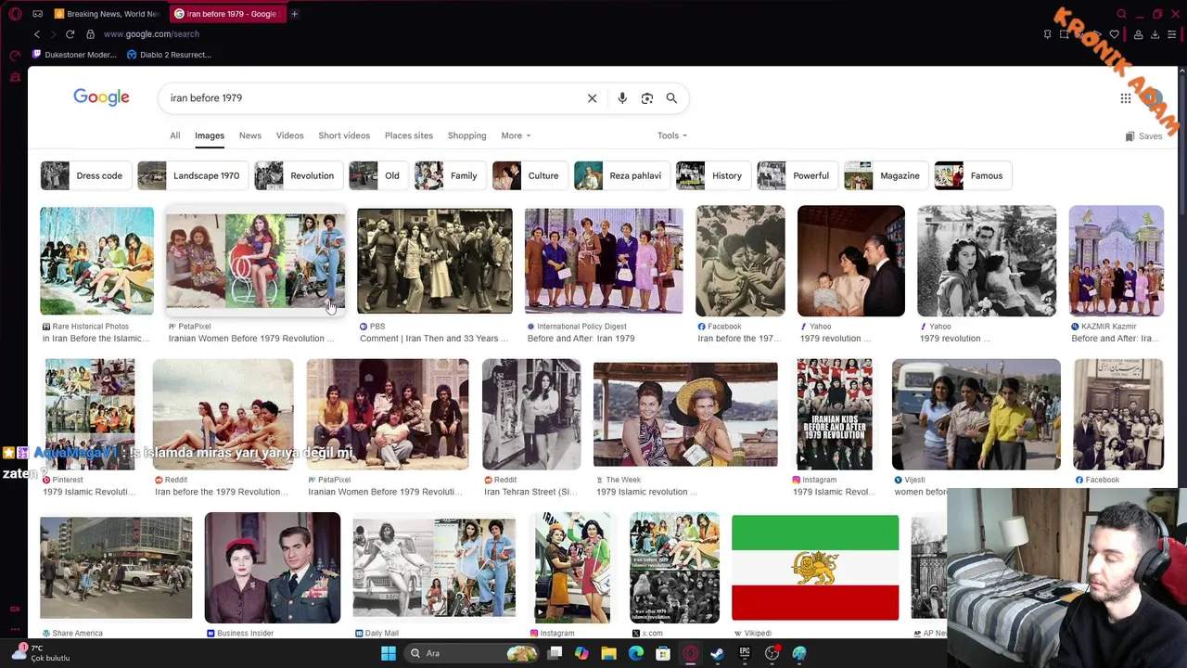Screen dimensions: 1187x668
Task: Open Saves collection
Action: (x=1143, y=136)
